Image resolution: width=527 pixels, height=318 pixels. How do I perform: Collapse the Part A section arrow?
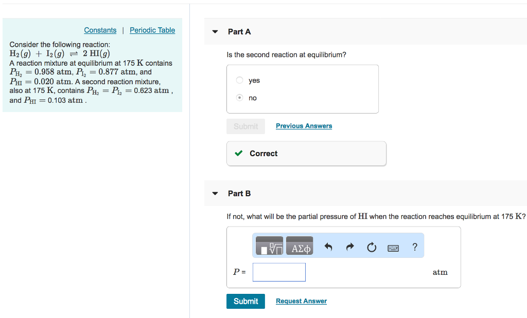coord(215,32)
